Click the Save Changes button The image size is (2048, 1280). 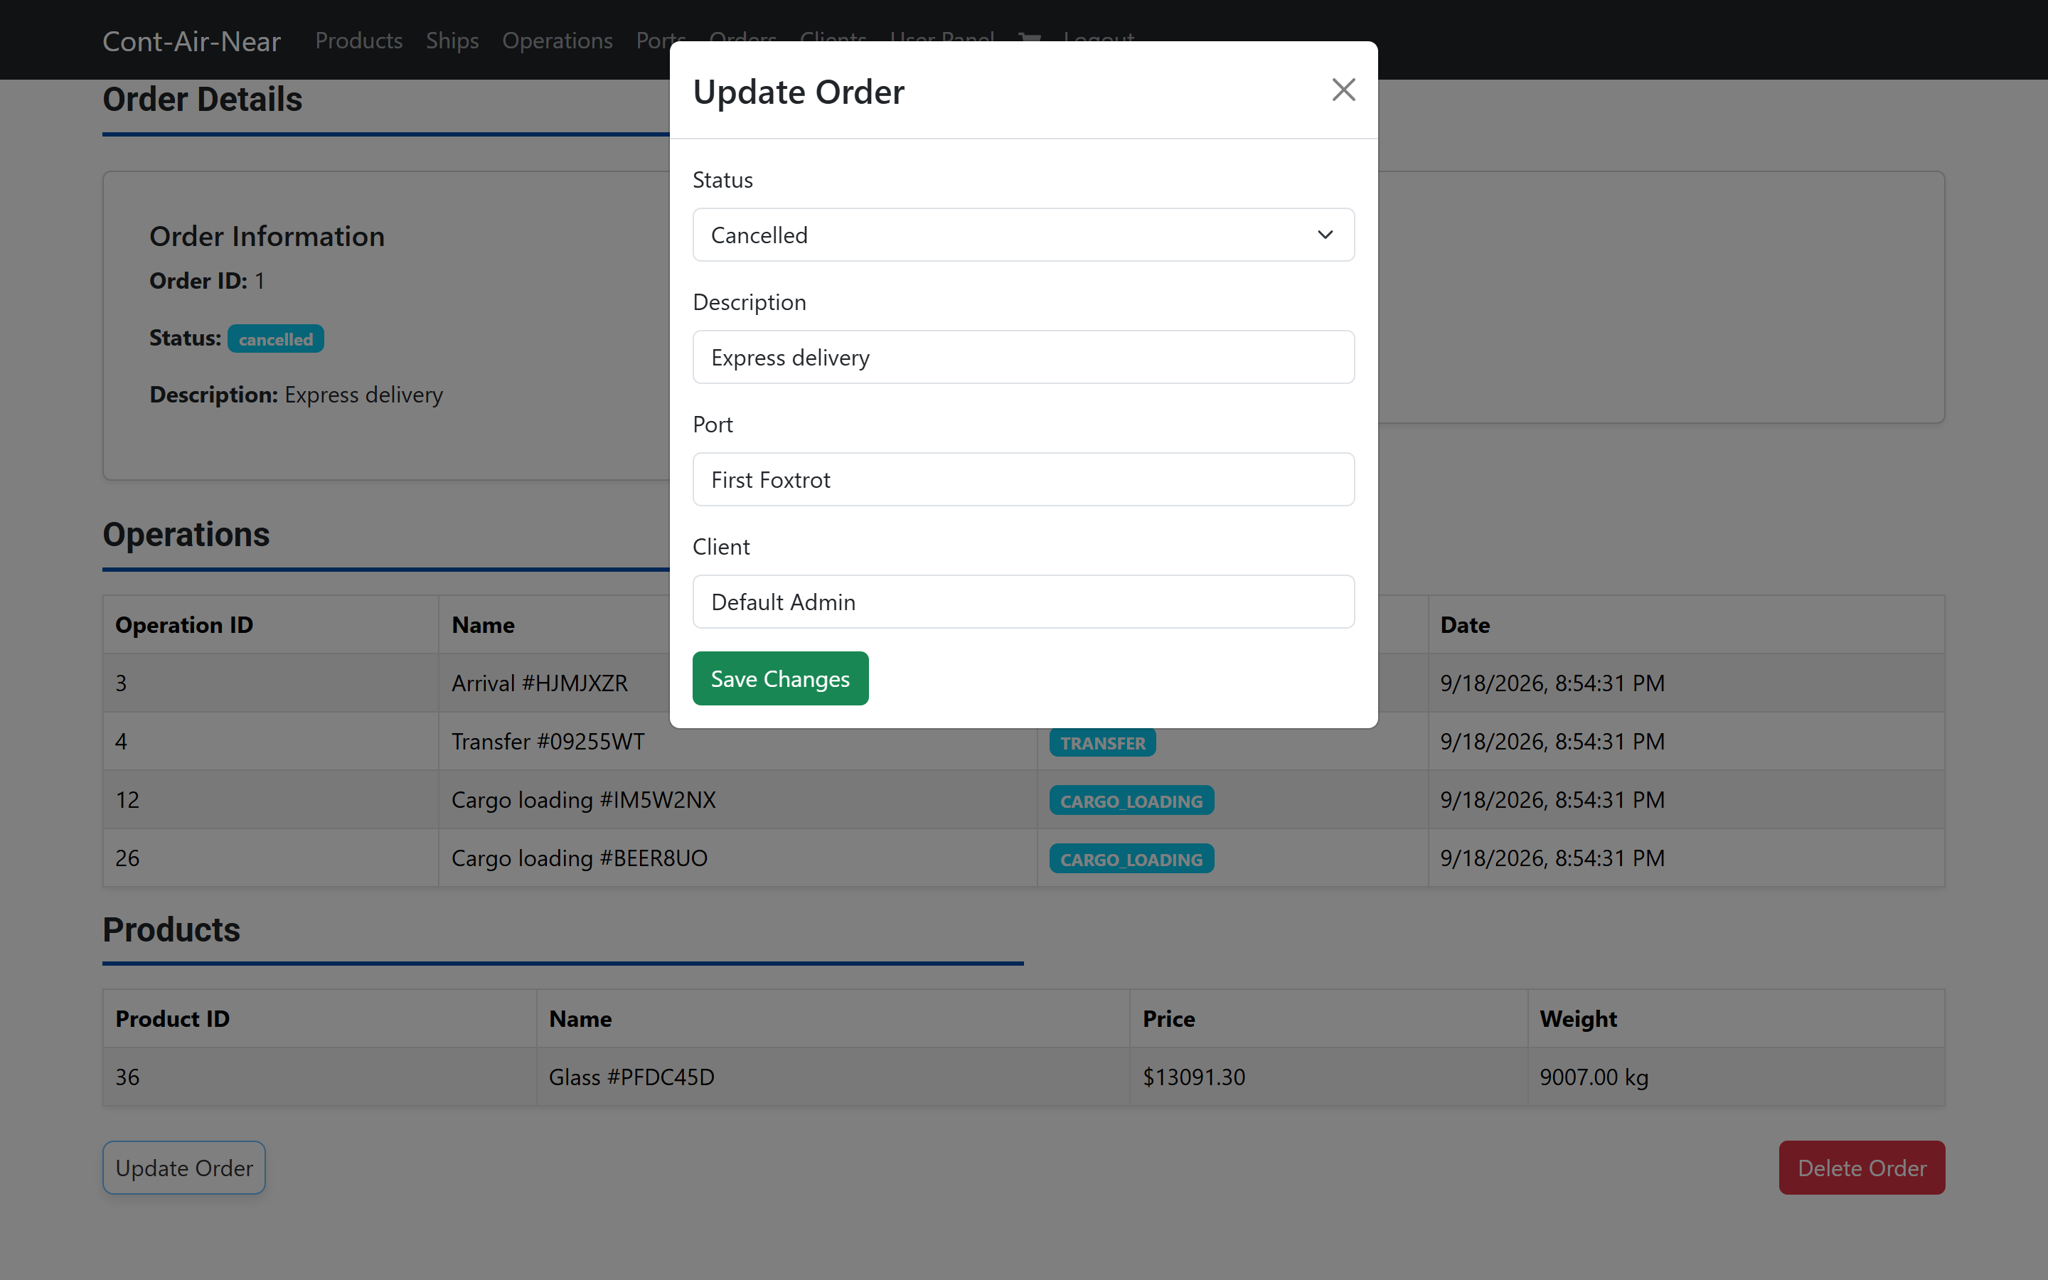tap(780, 678)
